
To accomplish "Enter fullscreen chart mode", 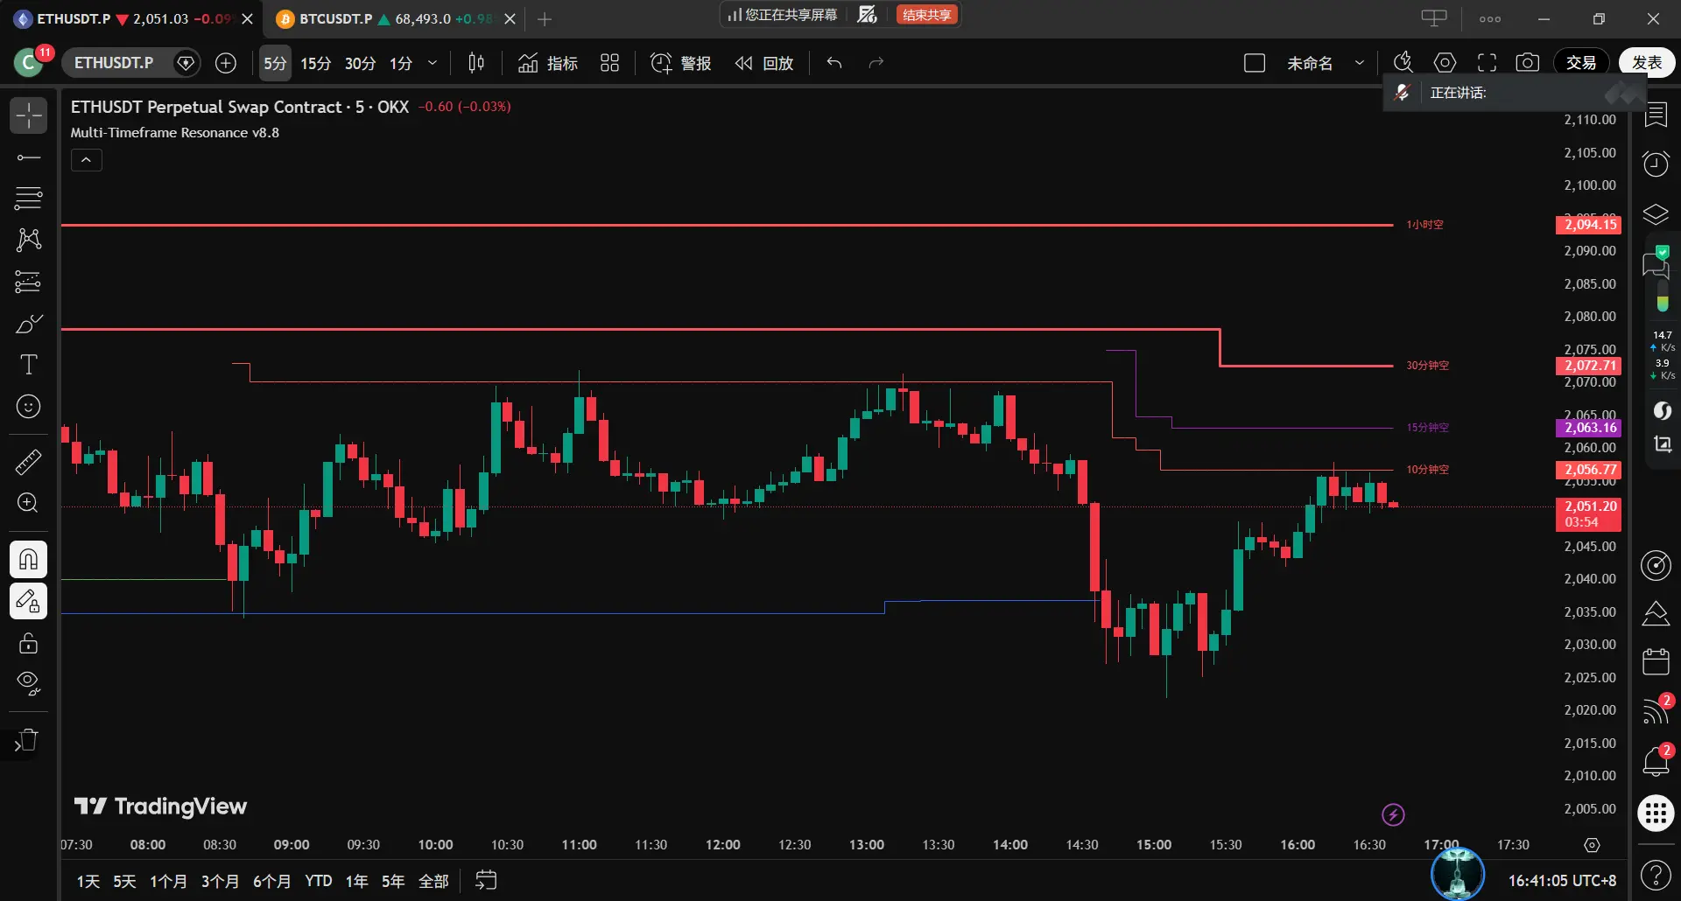I will coord(1487,63).
